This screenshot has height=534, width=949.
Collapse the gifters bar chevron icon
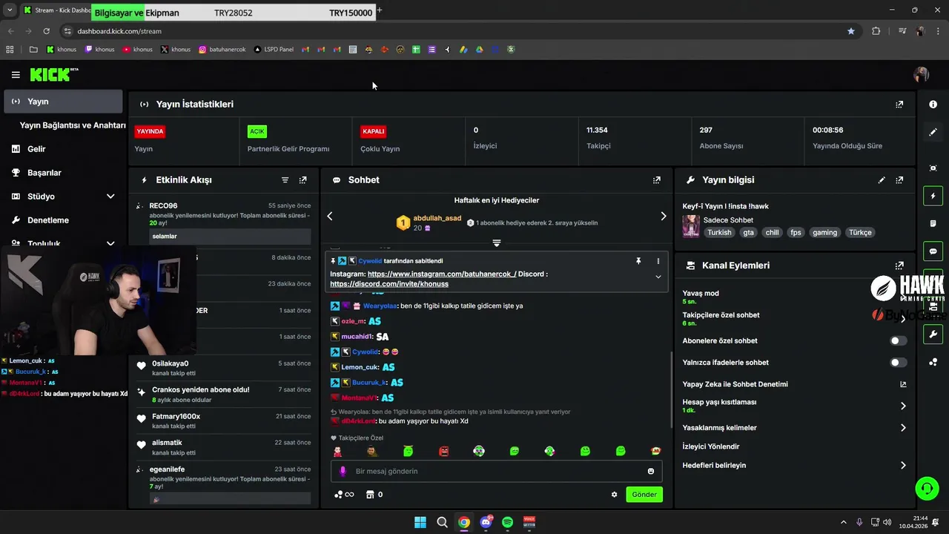coord(497,243)
